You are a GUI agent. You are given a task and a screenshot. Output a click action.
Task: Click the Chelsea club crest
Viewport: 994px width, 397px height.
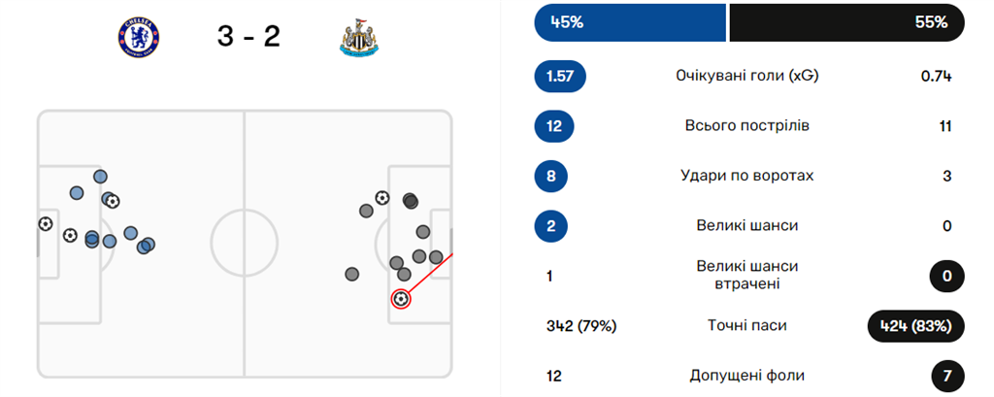pyautogui.click(x=136, y=36)
